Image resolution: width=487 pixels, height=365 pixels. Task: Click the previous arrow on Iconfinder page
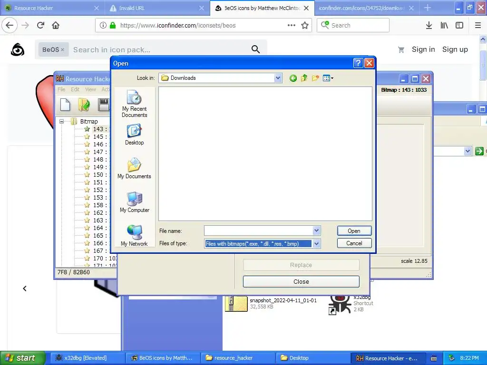pos(25,288)
